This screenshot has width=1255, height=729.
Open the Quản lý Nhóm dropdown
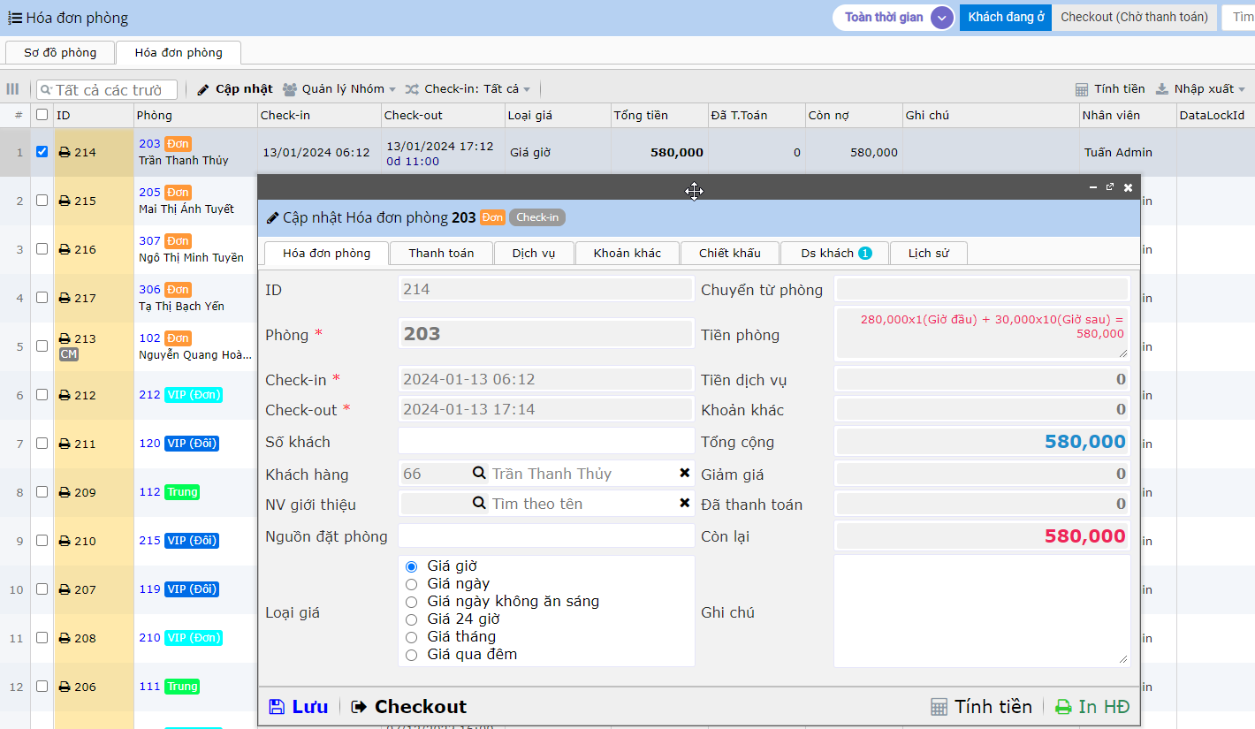pos(339,89)
